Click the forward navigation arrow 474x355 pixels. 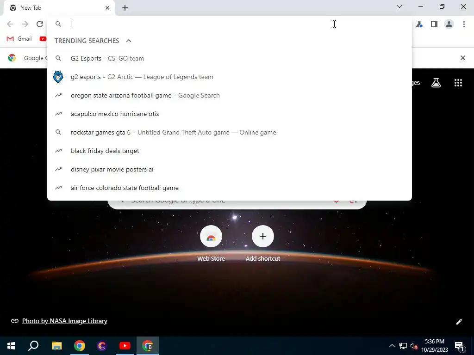(x=25, y=24)
